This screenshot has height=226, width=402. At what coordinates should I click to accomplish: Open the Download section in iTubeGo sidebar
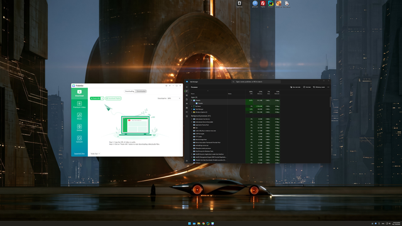click(79, 94)
